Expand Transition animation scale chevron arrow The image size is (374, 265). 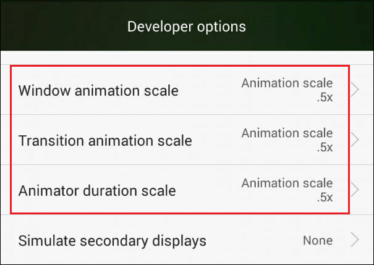(x=355, y=140)
